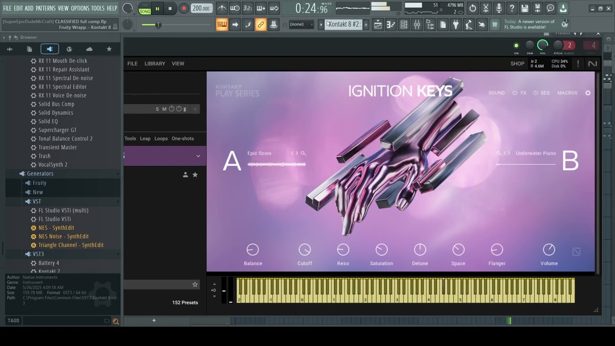The height and width of the screenshot is (346, 615).
Task: Select the browser files tab icon
Action: click(x=29, y=49)
